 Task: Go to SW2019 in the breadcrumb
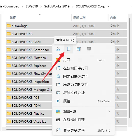tap(32, 6)
